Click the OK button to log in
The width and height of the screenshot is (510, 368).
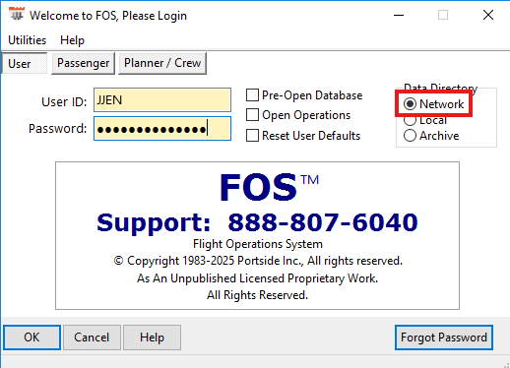[32, 337]
